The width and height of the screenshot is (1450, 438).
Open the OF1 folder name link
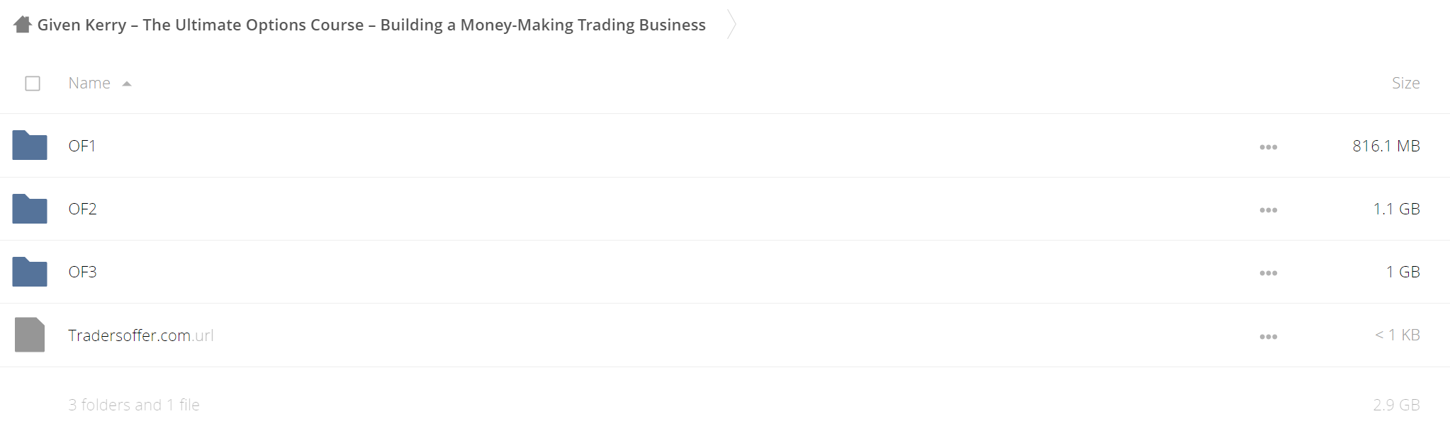82,146
